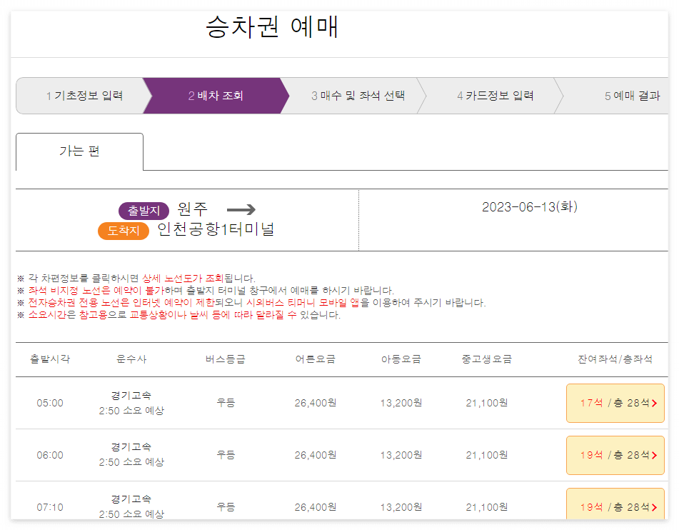679x530 pixels.
Task: Click departure time 05:00
Action: (50, 403)
